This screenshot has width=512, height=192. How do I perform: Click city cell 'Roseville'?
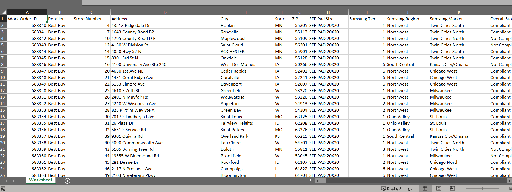pyautogui.click(x=247, y=32)
